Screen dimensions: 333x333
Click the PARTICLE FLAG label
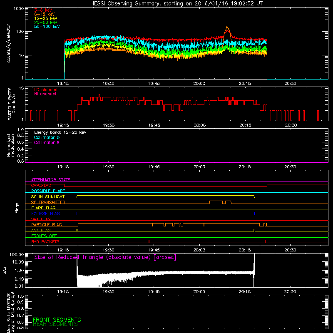tap(47, 225)
